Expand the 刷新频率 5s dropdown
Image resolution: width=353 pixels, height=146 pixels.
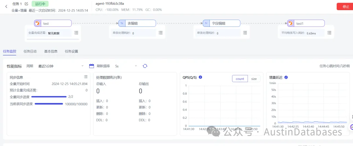(x=126, y=66)
